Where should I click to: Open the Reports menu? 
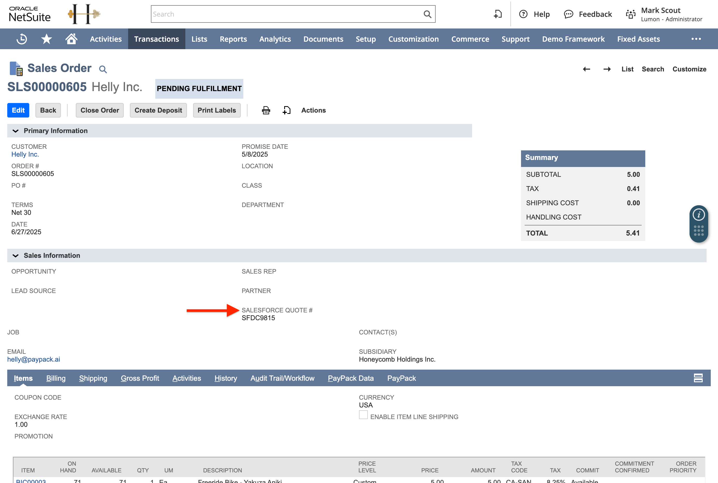233,39
